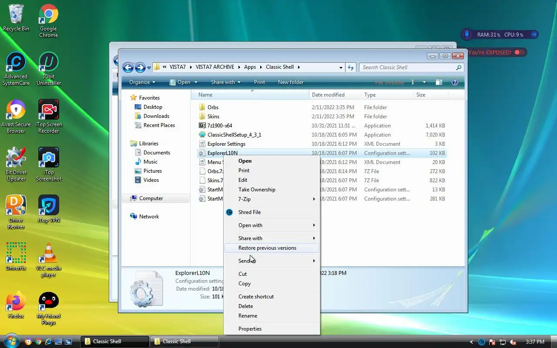Click the magnifier icon in the search box

tap(459, 67)
